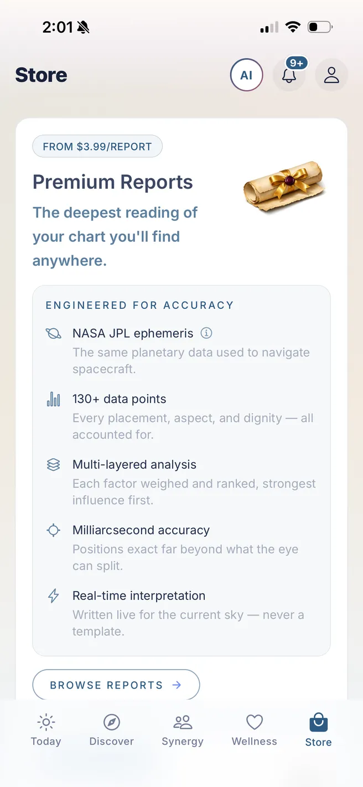This screenshot has width=363, height=787.
Task: Tap the Engineered for Accuracy panel title
Action: (139, 305)
